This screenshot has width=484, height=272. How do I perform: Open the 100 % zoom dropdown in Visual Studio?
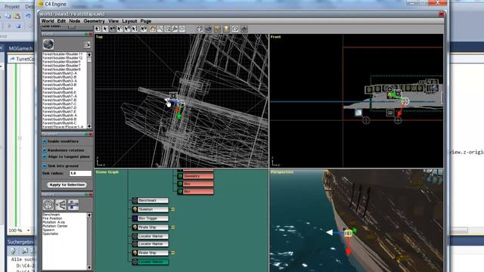[x=29, y=230]
